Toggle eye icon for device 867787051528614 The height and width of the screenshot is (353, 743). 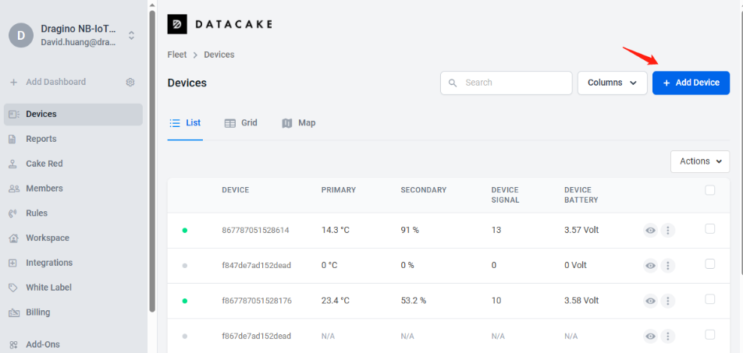point(651,231)
